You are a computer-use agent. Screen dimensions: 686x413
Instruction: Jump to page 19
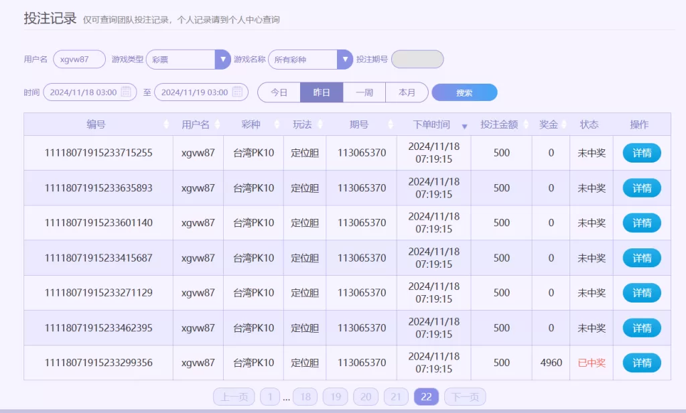click(336, 397)
